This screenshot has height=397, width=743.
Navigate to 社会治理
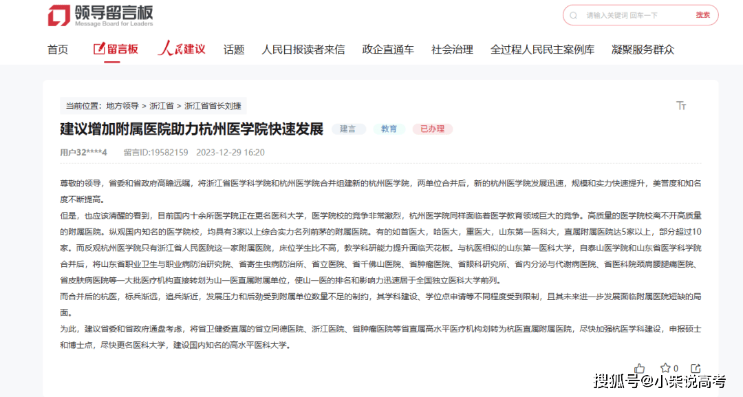point(452,50)
